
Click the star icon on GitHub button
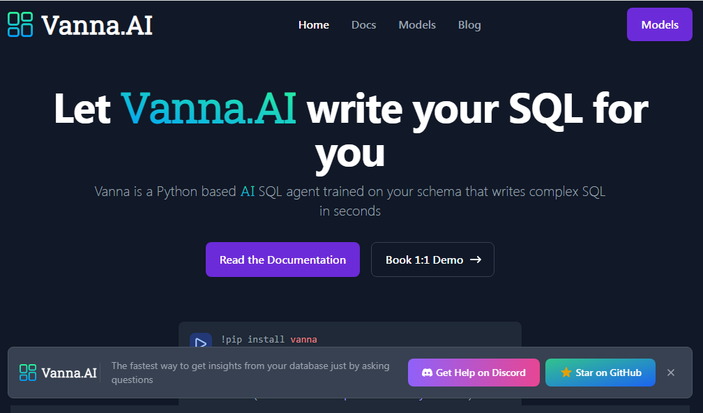tap(566, 373)
